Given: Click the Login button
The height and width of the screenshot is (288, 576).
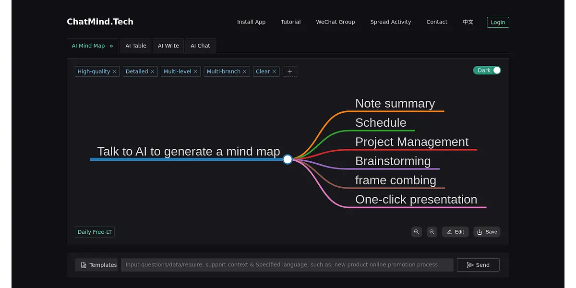Looking at the screenshot, I should click(x=498, y=22).
